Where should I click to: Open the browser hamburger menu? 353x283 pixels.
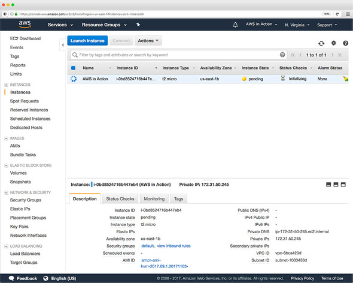[x=348, y=14]
